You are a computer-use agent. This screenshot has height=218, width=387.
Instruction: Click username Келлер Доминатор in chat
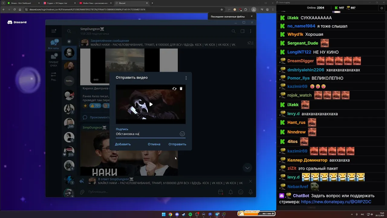click(x=307, y=160)
